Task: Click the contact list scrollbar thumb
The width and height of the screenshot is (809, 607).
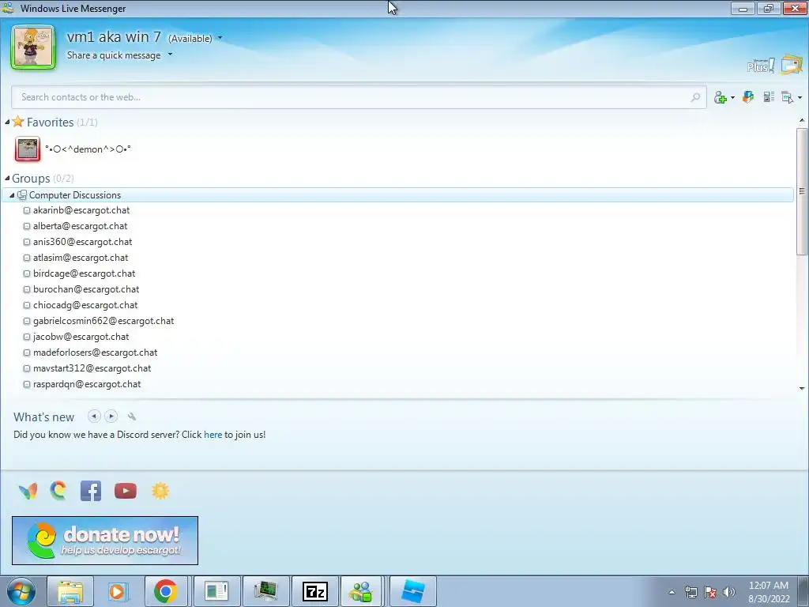Action: coord(802,191)
